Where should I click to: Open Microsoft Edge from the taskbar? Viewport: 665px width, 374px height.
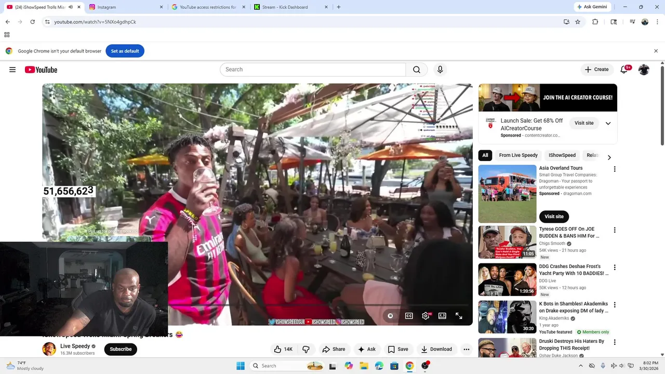379,366
